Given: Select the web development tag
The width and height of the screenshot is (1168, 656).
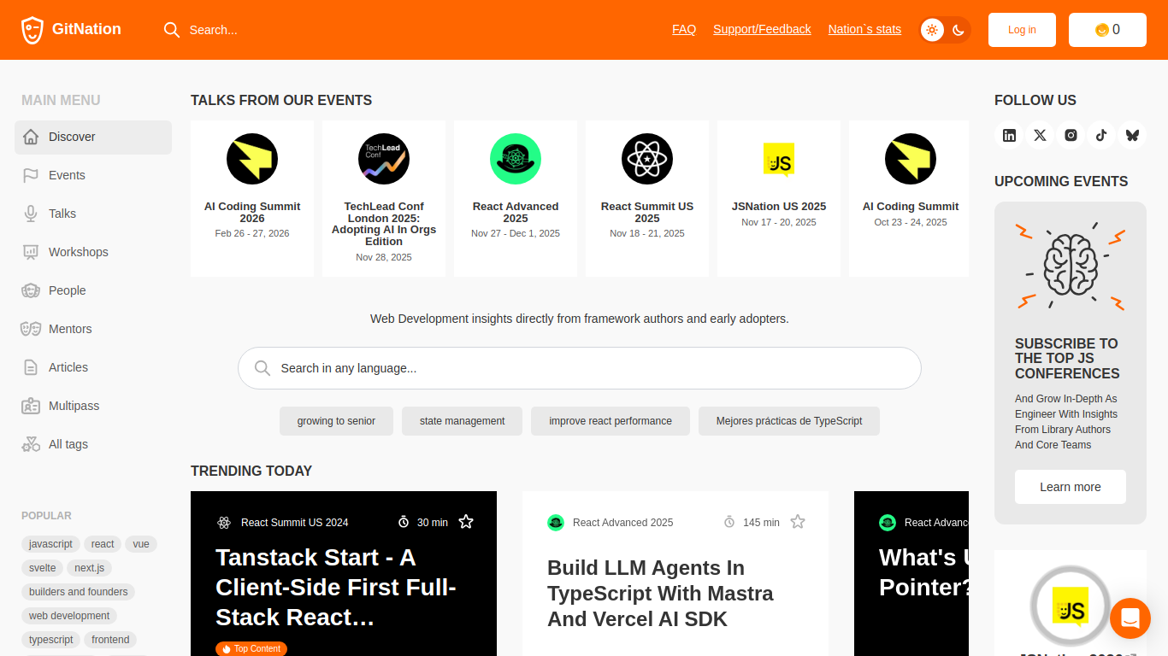Looking at the screenshot, I should pyautogui.click(x=69, y=616).
